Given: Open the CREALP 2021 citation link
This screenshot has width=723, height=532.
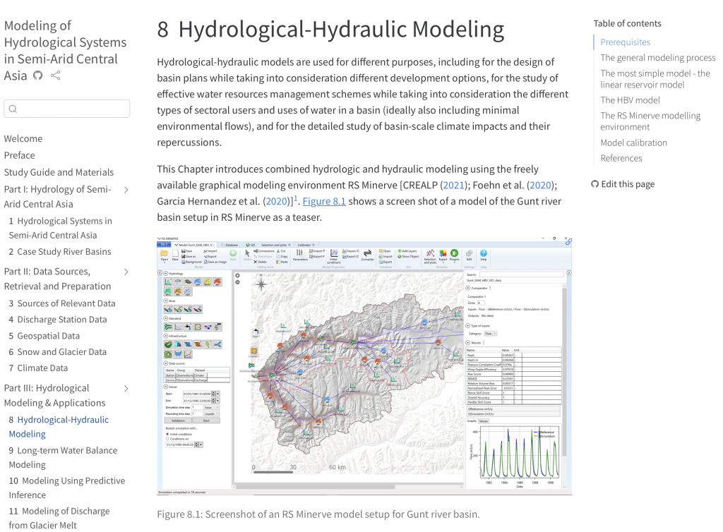Looking at the screenshot, I should [x=454, y=185].
